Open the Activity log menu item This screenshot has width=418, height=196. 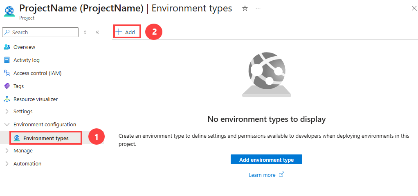[27, 60]
